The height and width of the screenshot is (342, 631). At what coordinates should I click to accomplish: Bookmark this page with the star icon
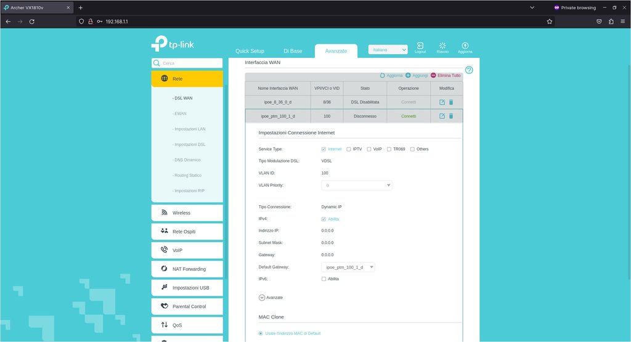[x=549, y=22]
